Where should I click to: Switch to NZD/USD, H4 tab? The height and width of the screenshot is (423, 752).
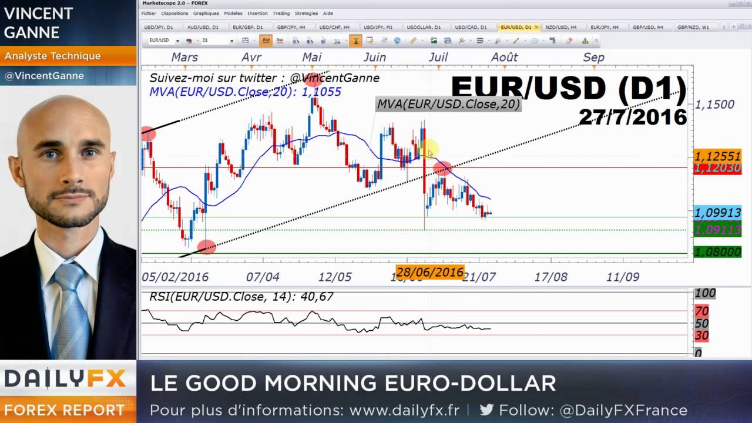coord(561,27)
